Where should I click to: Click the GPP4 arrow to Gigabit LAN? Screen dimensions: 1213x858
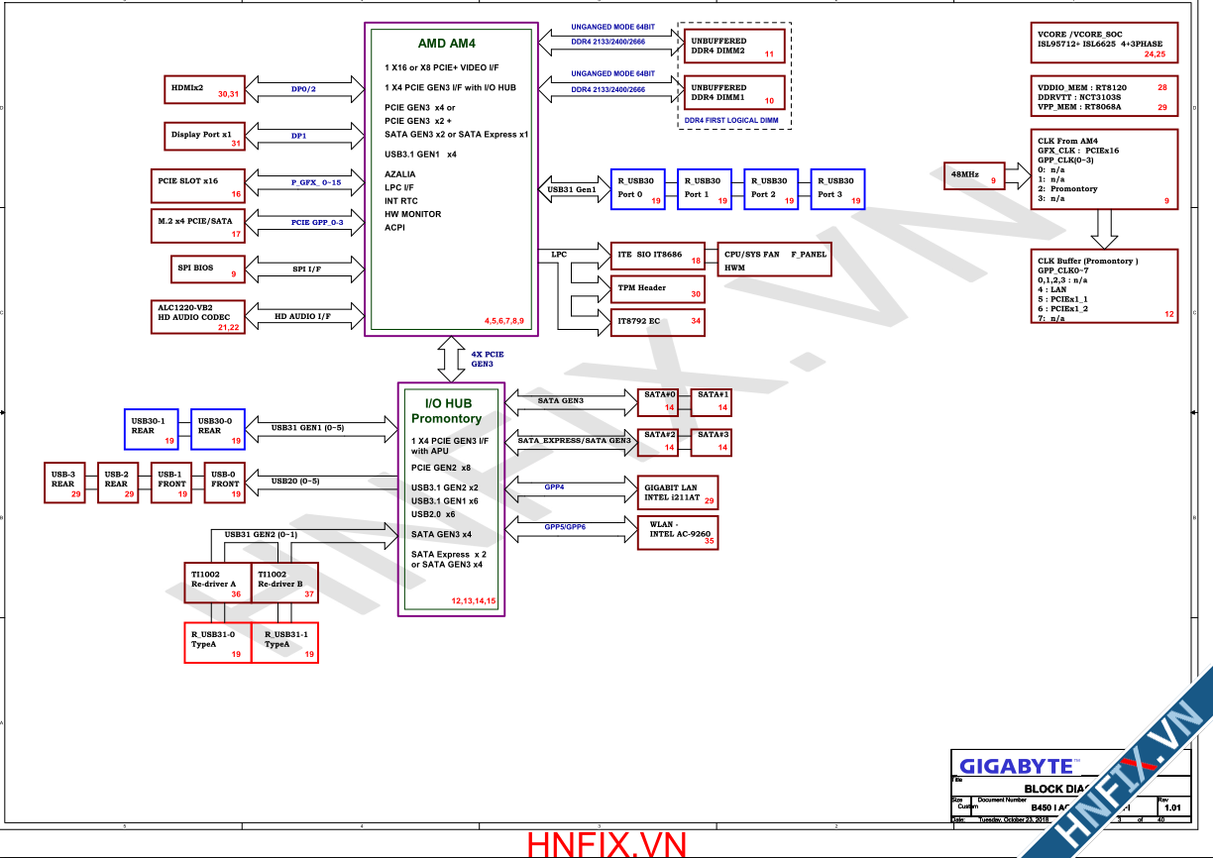point(570,487)
